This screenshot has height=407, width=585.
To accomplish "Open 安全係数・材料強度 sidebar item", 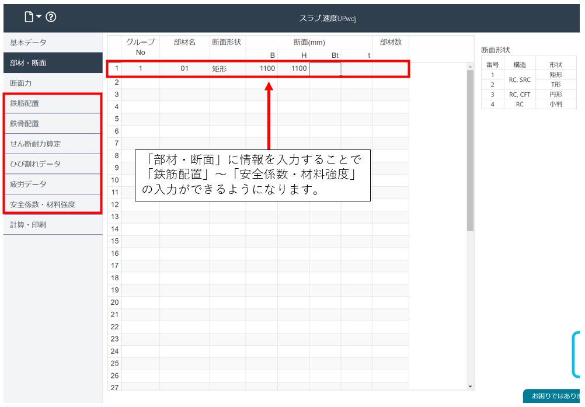I will tap(53, 204).
